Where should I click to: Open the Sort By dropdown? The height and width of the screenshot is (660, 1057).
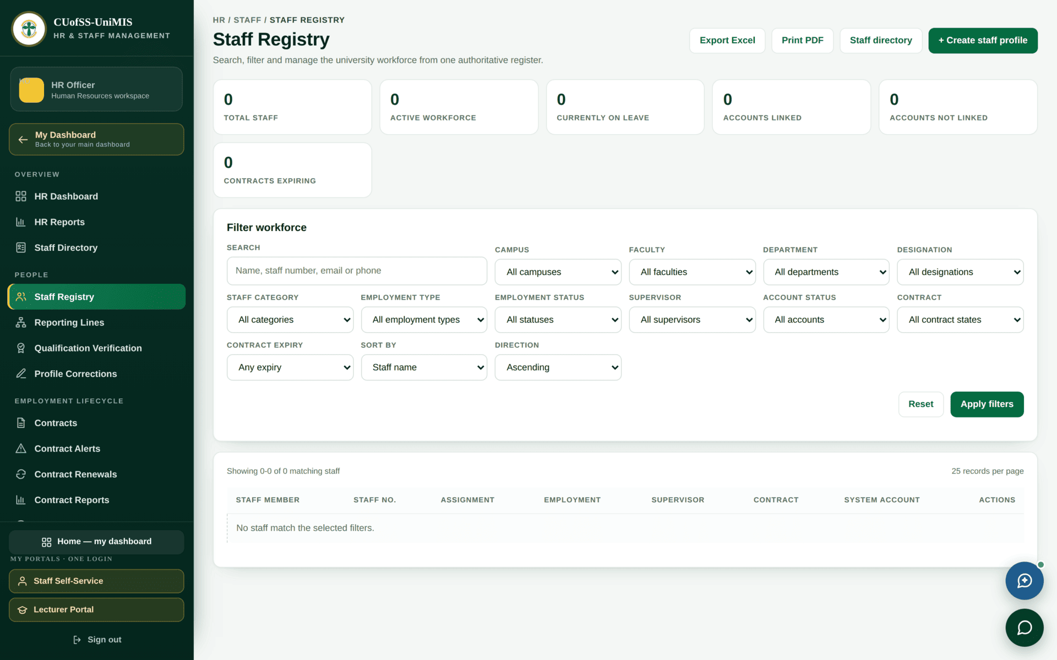click(424, 367)
